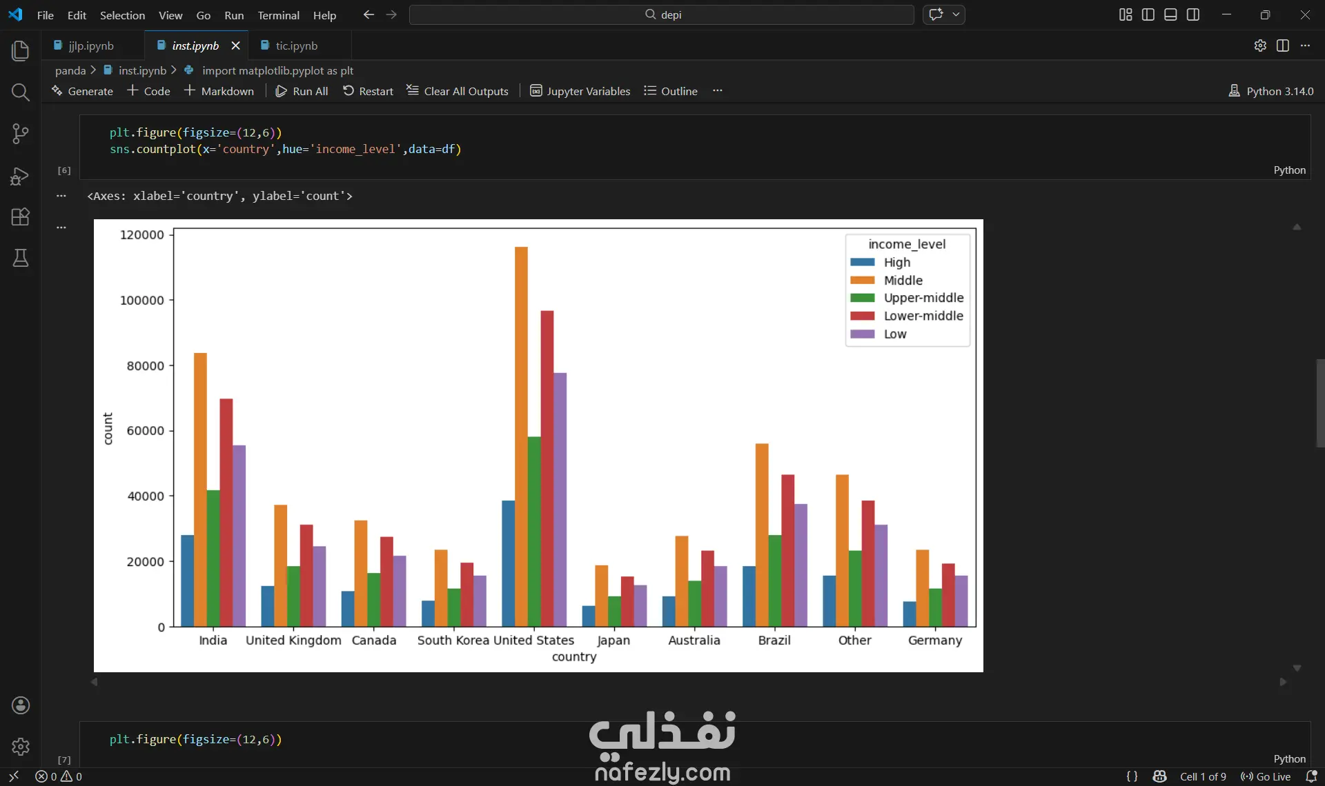Open the Search view icon

point(21,92)
